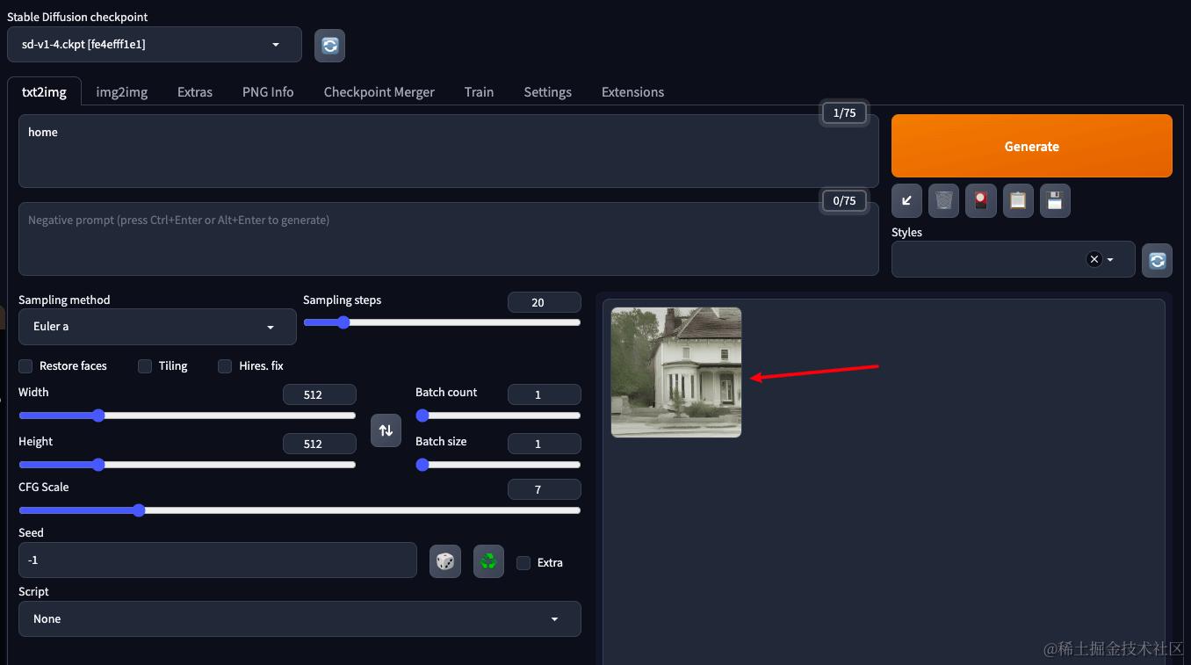Randomize the seed with the dice icon
The image size is (1191, 665).
[445, 561]
